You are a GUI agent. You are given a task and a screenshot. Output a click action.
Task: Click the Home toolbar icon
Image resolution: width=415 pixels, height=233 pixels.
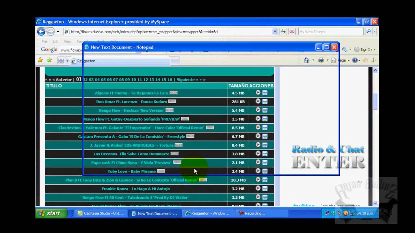306,60
